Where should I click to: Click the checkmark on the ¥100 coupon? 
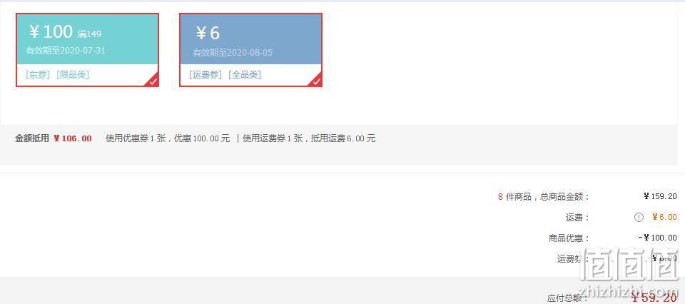coord(153,81)
